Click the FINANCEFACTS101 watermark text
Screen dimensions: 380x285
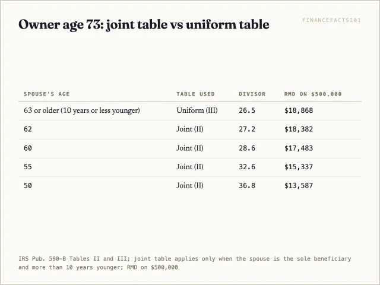coord(331,20)
